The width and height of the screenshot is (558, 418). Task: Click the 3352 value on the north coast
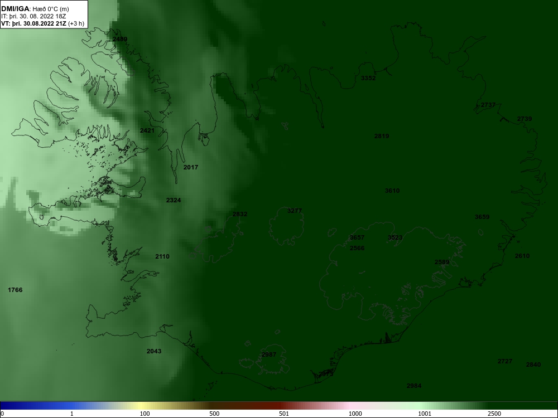368,78
